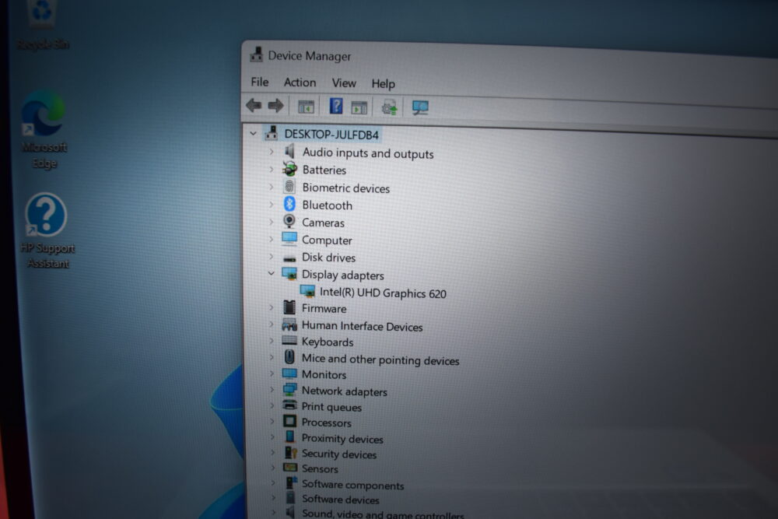The image size is (778, 519).
Task: Click the Batteries category icon
Action: coord(289,169)
